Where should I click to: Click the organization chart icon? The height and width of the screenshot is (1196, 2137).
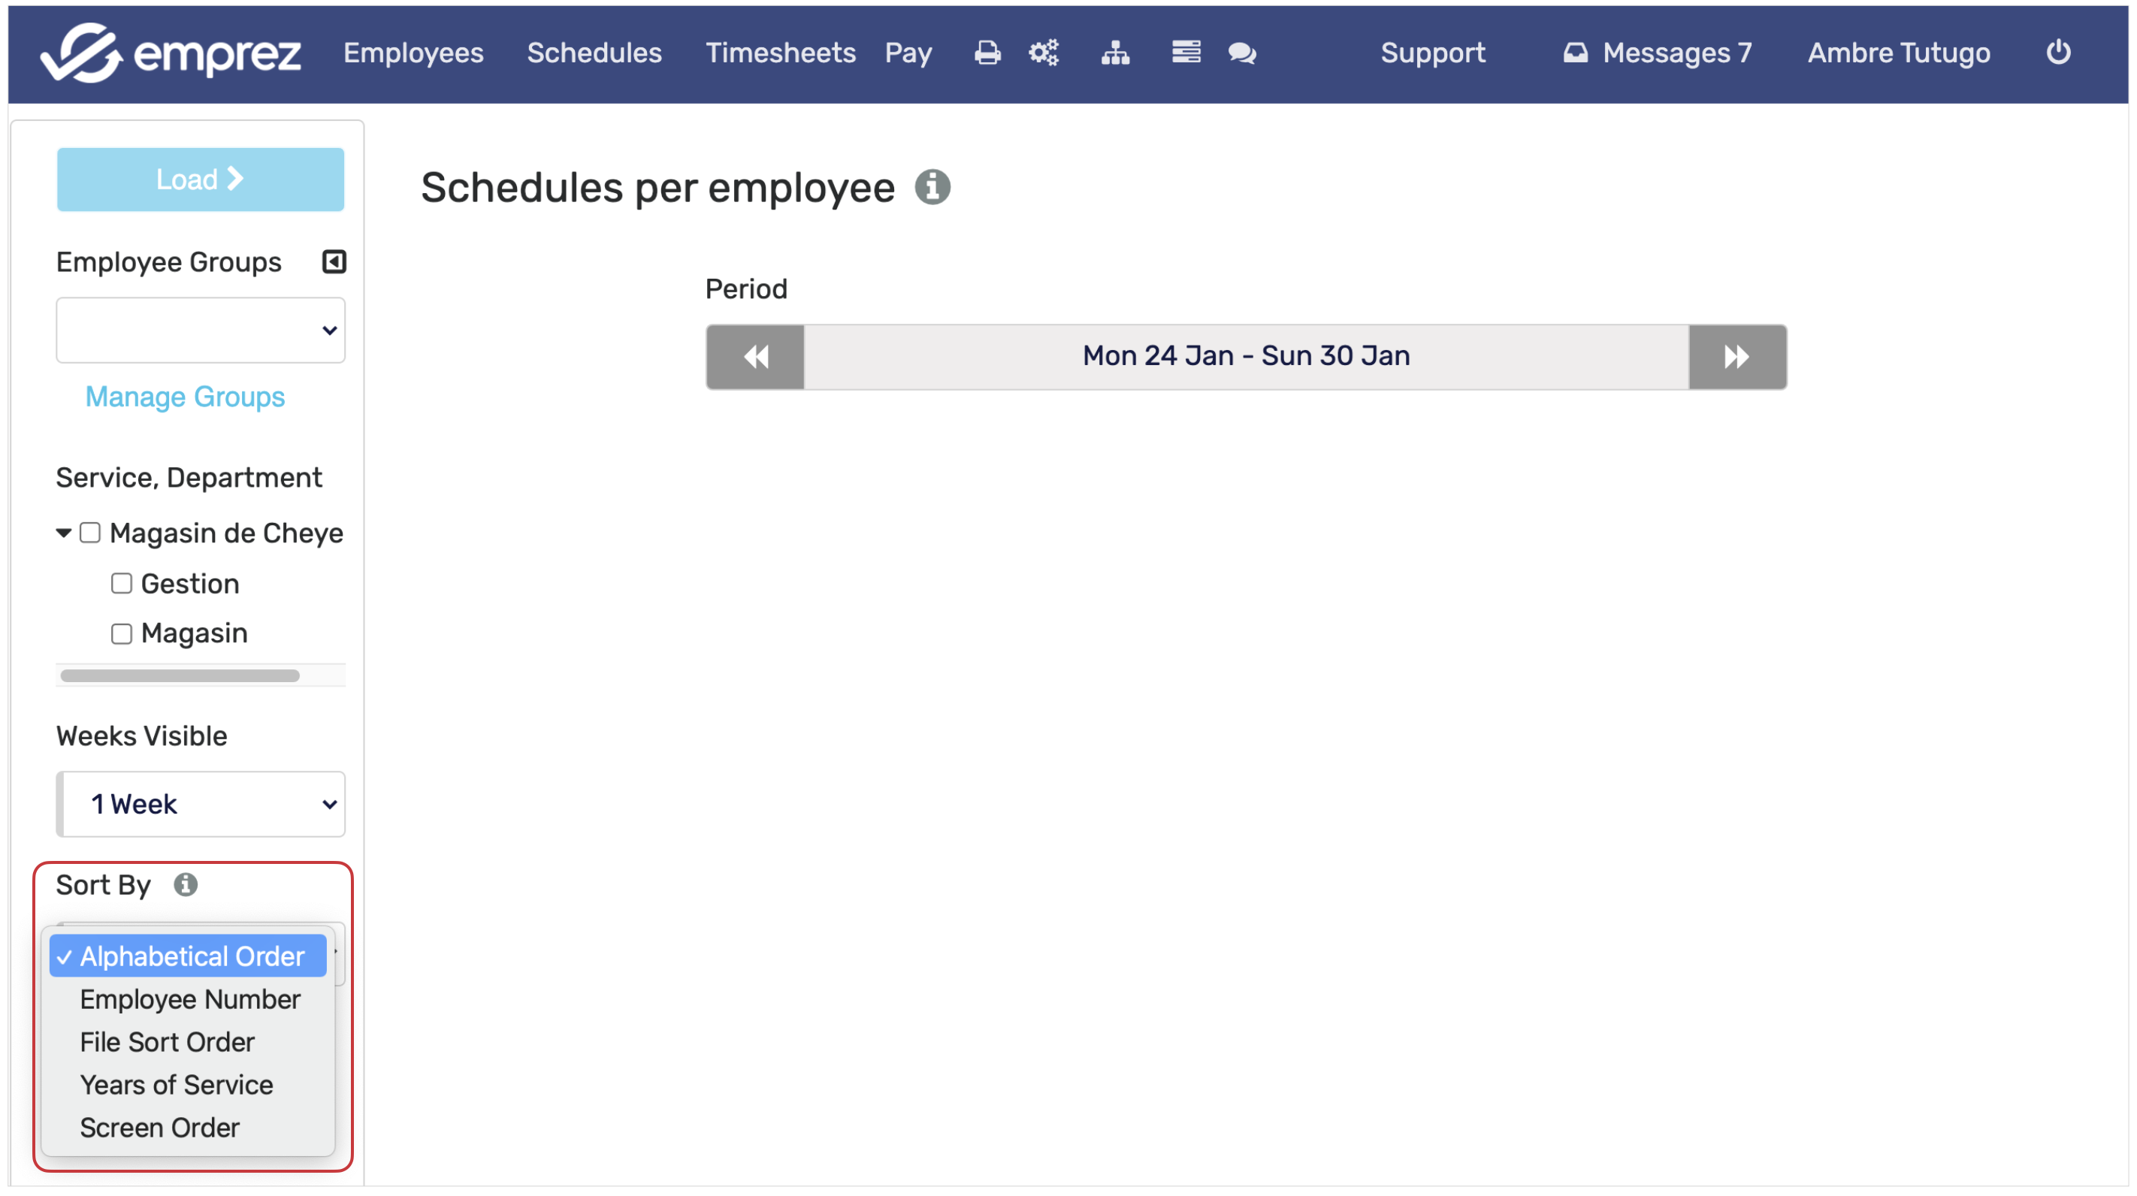point(1115,53)
